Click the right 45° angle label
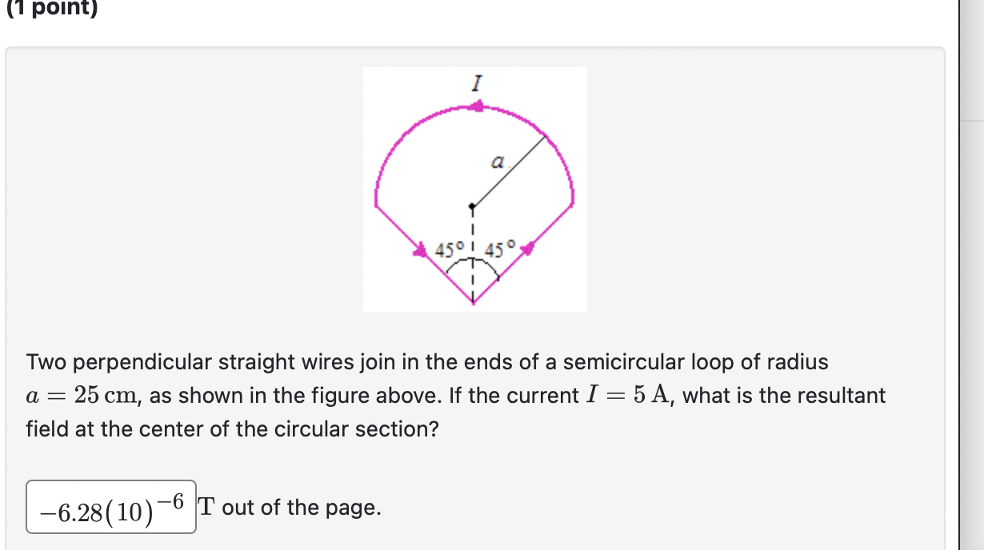984x550 pixels. pos(498,250)
